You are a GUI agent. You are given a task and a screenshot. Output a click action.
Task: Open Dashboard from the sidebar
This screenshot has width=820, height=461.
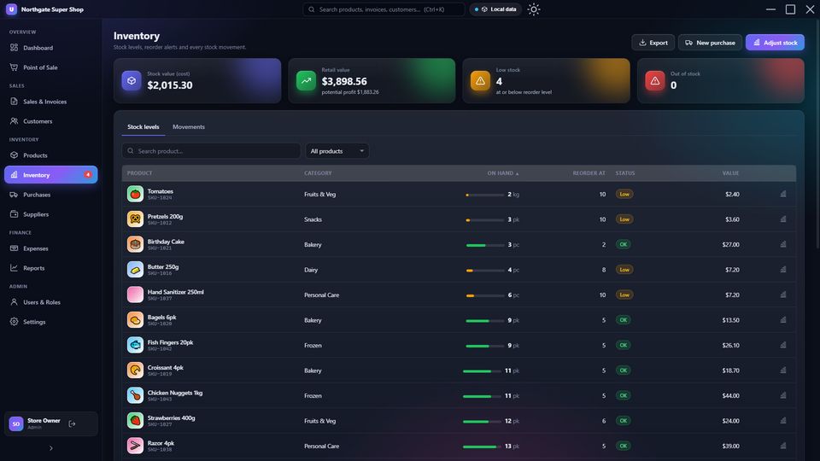click(x=50, y=48)
